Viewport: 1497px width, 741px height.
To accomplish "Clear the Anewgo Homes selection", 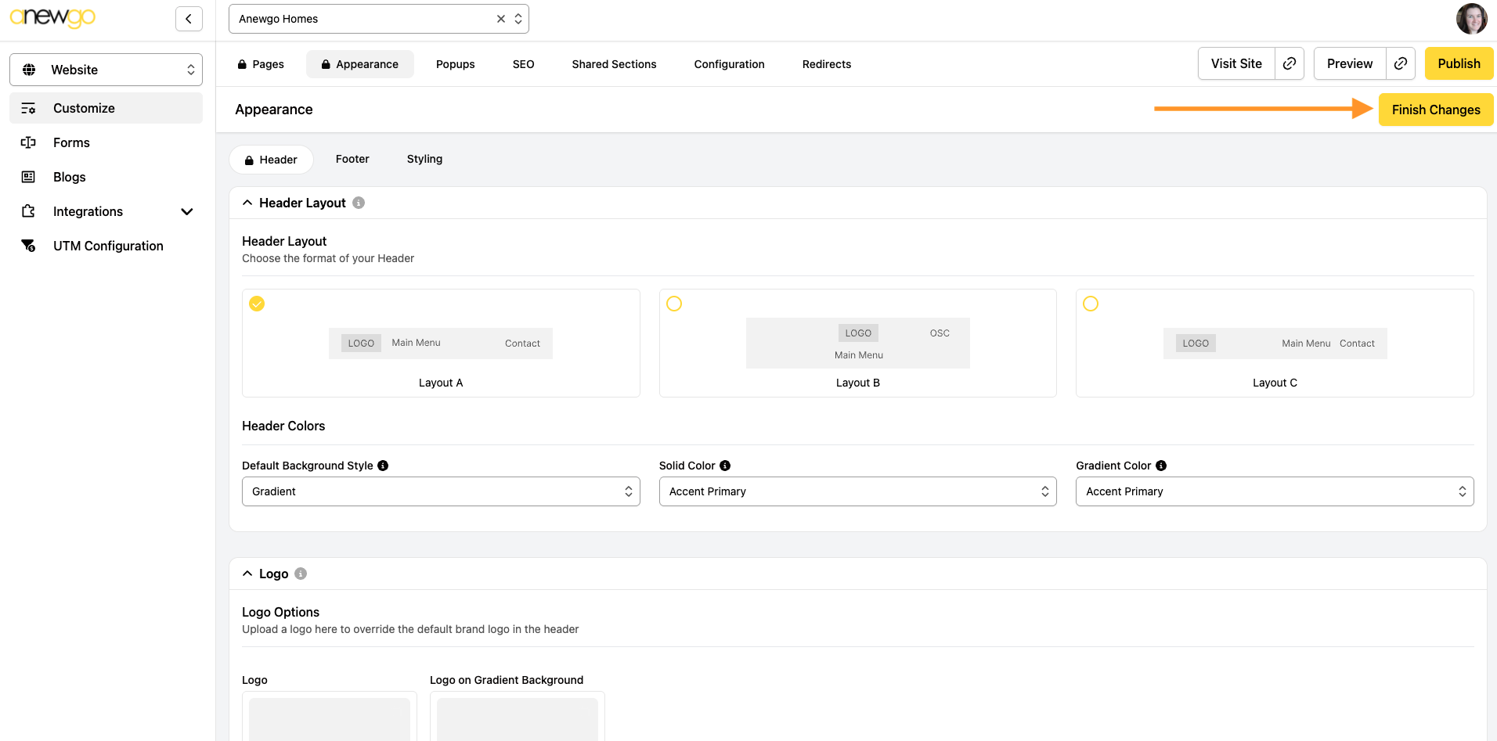I will click(501, 19).
